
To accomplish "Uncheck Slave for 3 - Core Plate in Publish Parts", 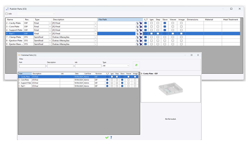I will [x=165, y=27].
